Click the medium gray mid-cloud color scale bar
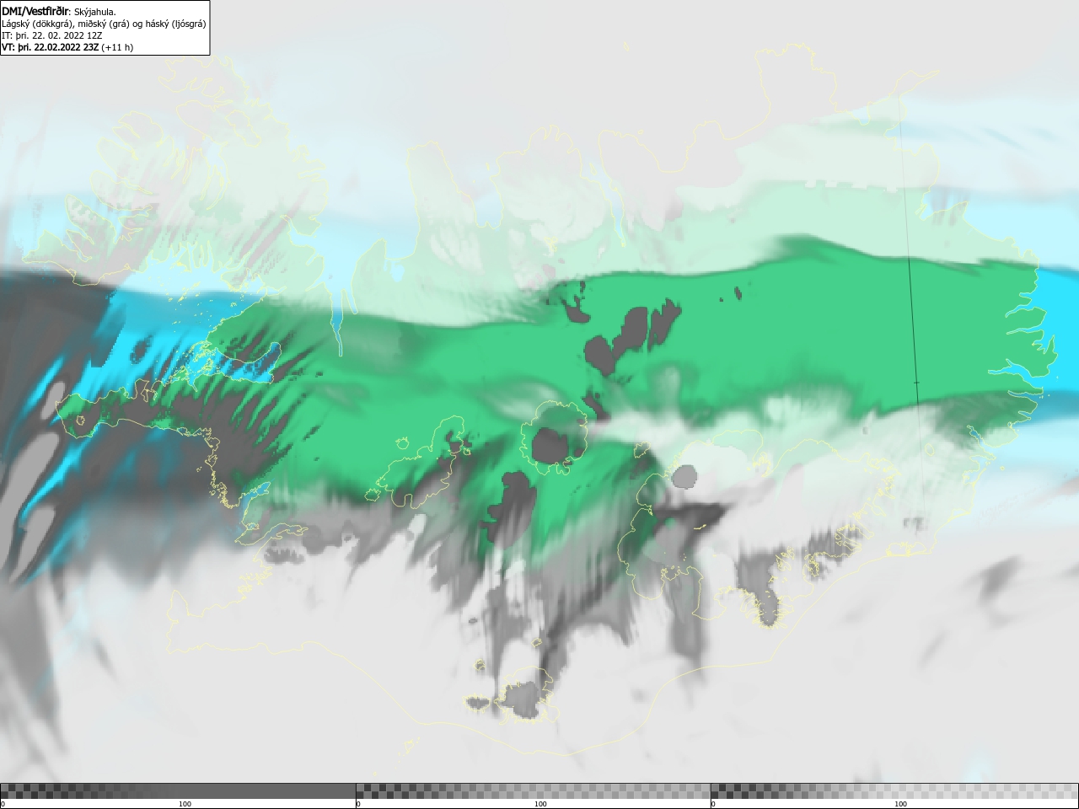 pyautogui.click(x=533, y=791)
